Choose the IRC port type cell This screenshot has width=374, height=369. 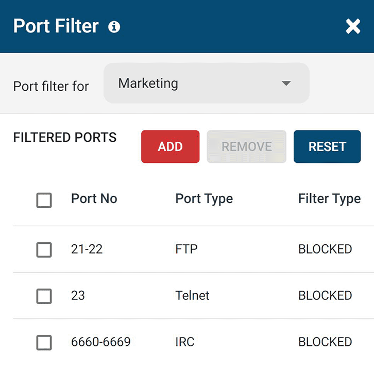[x=185, y=342]
